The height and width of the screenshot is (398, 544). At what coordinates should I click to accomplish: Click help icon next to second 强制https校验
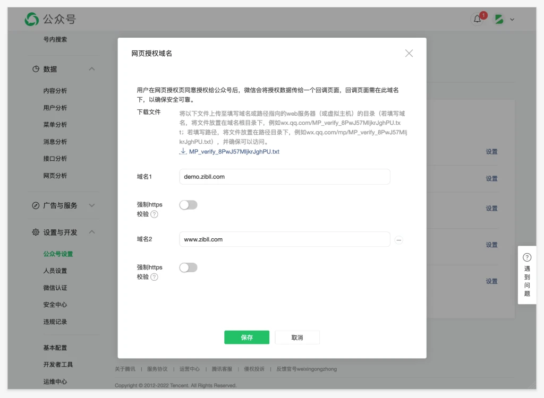154,277
